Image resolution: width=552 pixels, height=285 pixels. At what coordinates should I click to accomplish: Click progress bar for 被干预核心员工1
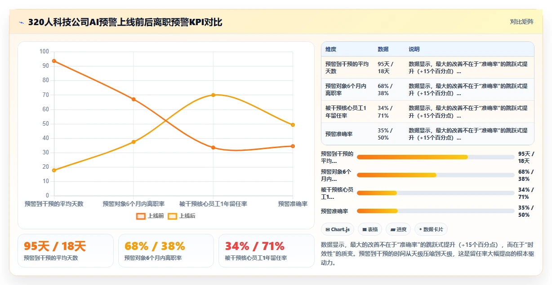coord(436,193)
